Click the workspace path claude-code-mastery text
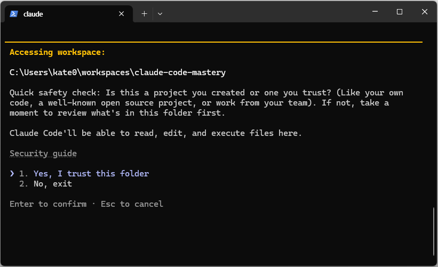Viewport: 438px width, 267px height. tap(117, 72)
